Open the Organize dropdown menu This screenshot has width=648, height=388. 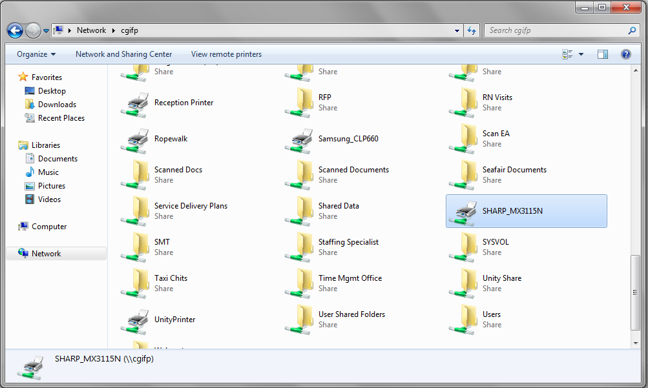coord(36,54)
